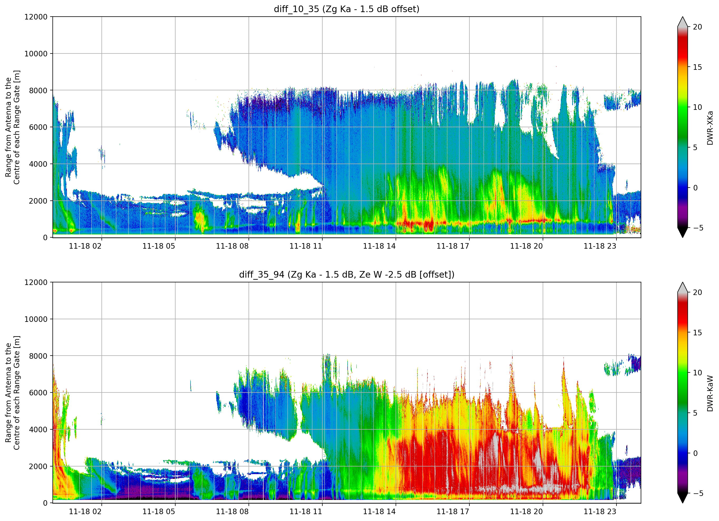Click the 11-18 08 label under bottom plot
The height and width of the screenshot is (521, 719).
(x=232, y=512)
